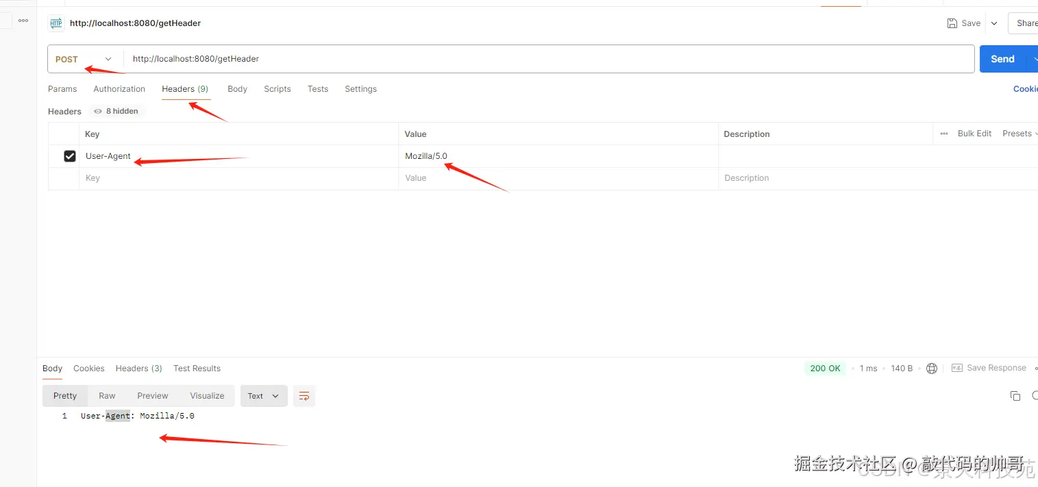Open the Params tab
This screenshot has width=1038, height=487.
[62, 89]
